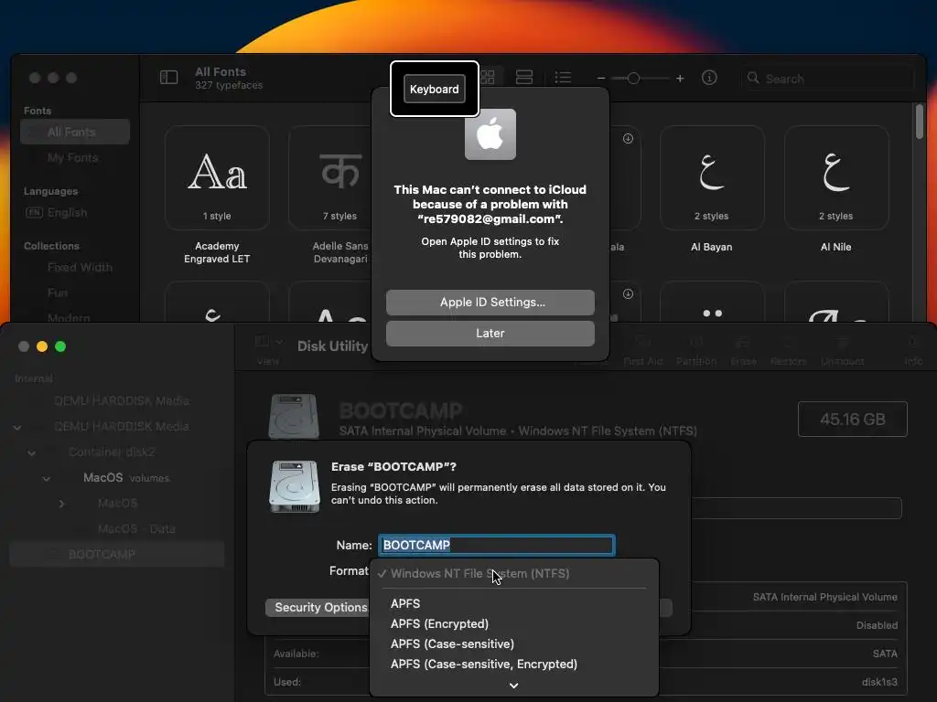Open the Al Nile font thumbnail
The width and height of the screenshot is (937, 702).
[x=836, y=177]
